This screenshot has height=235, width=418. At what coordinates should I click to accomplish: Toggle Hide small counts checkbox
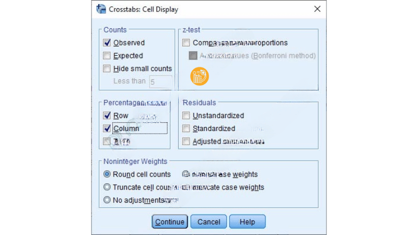[107, 69]
